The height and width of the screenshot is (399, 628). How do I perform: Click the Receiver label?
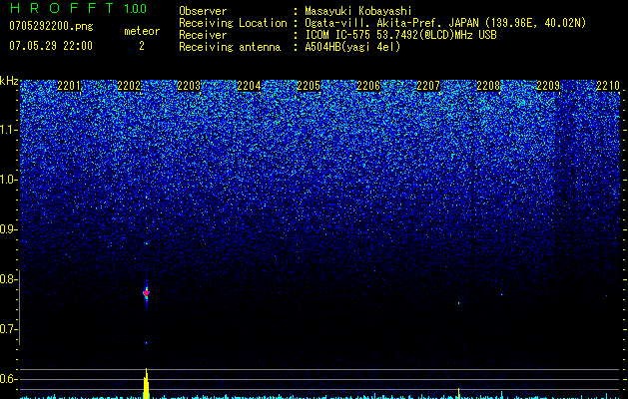(203, 35)
